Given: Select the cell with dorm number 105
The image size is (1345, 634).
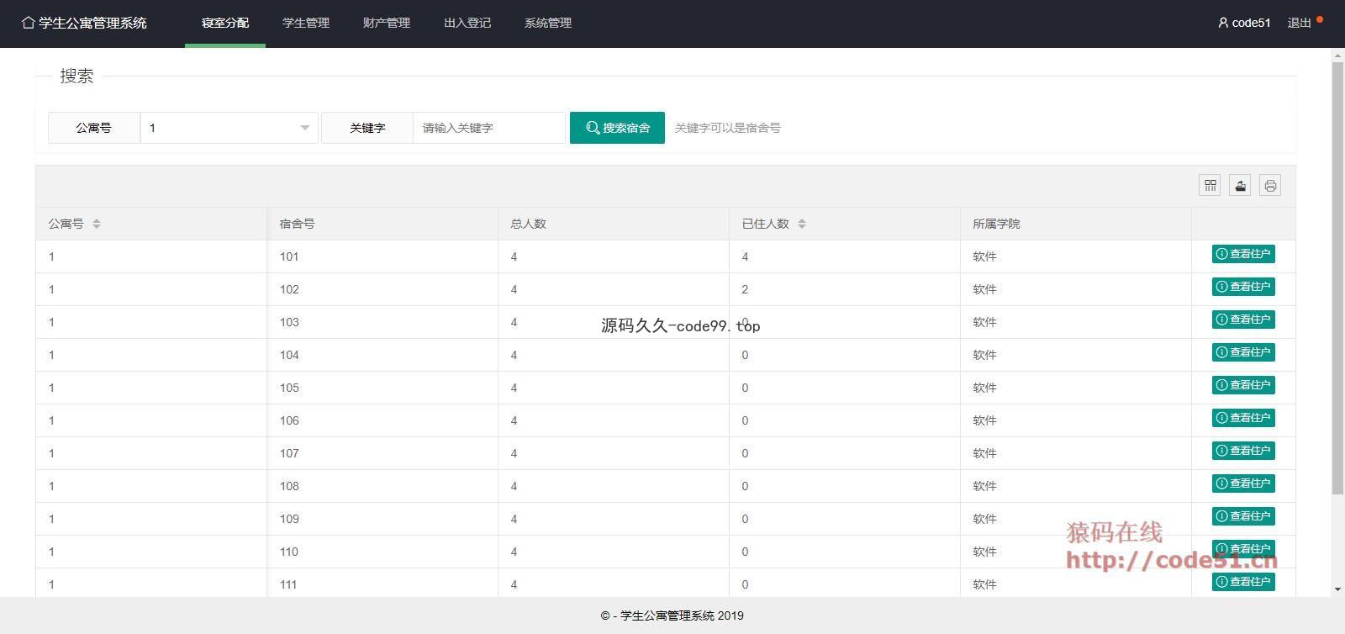Looking at the screenshot, I should 382,388.
